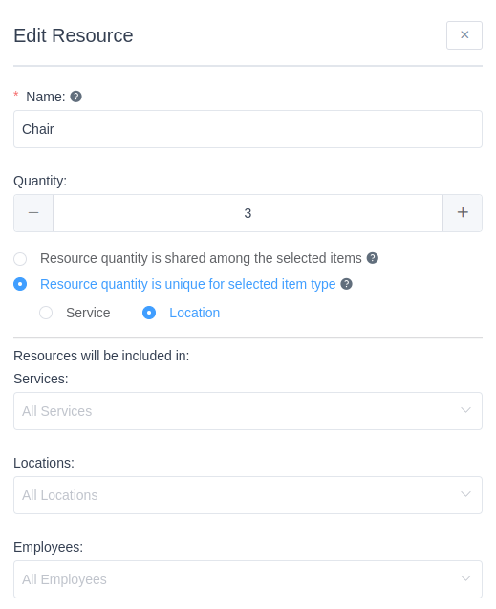Open the All Services dropdown
This screenshot has height=609, width=496.
pyautogui.click(x=248, y=411)
